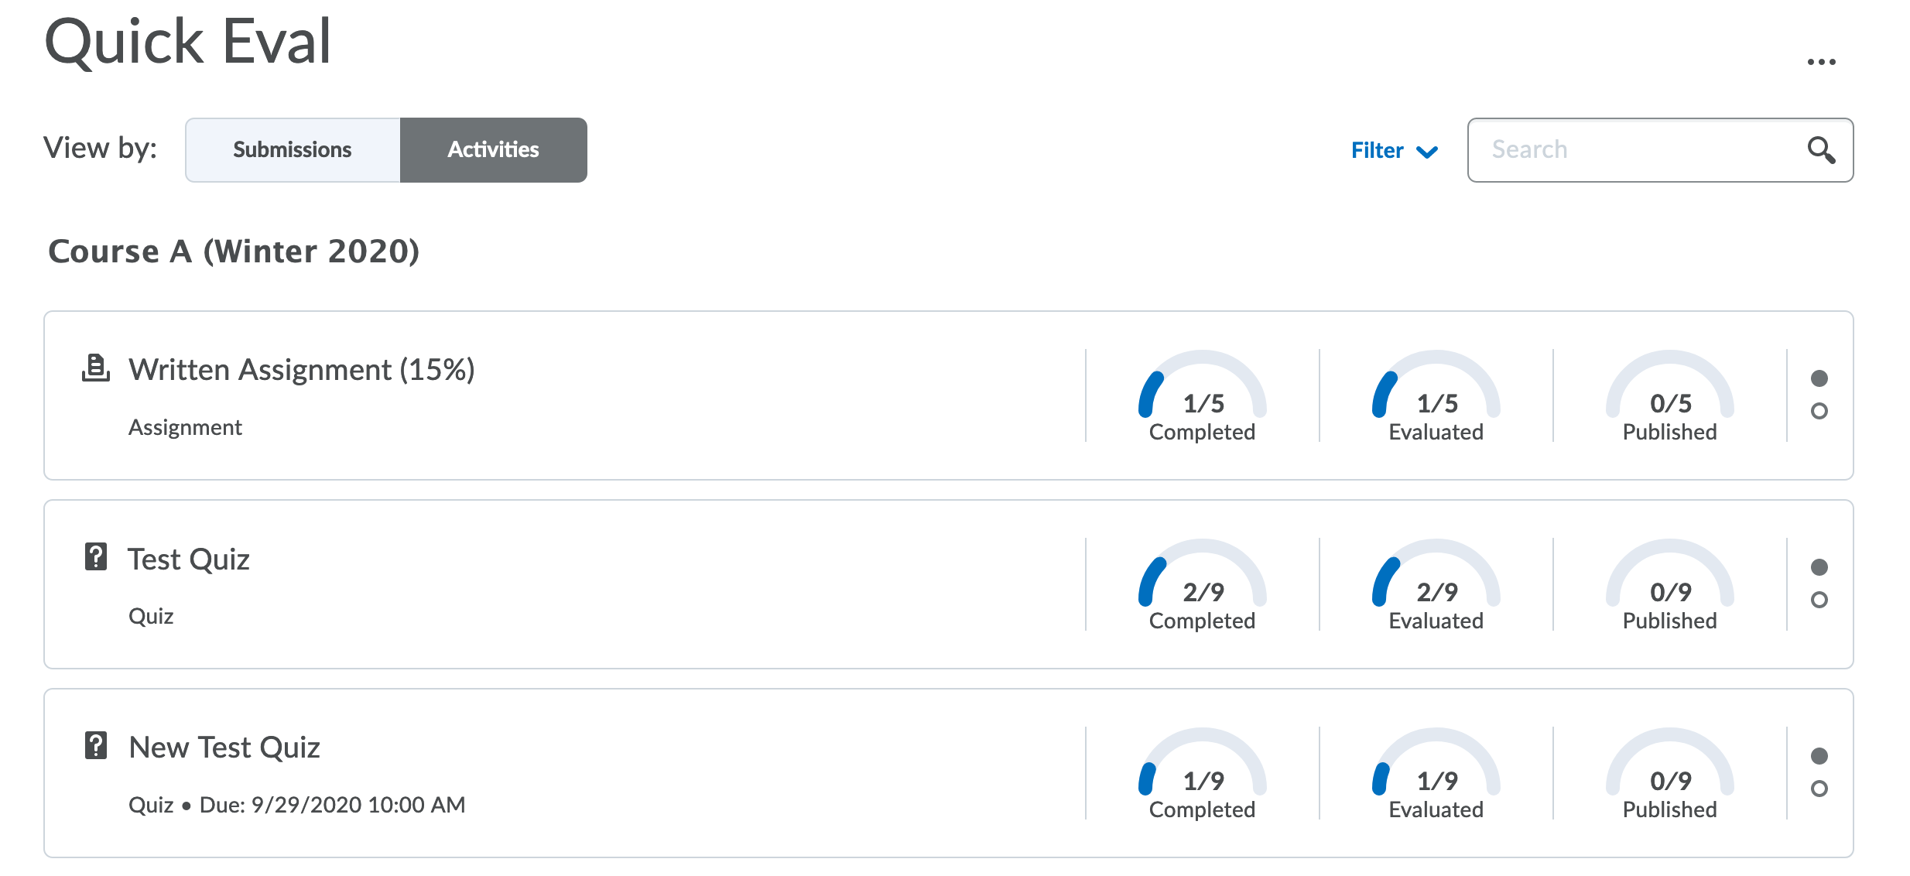Click the chevron next to Filter

pos(1427,152)
